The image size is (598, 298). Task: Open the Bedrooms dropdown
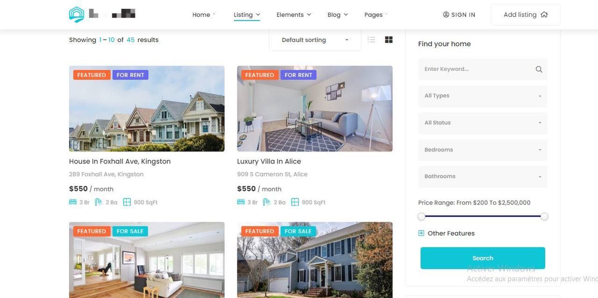(483, 150)
